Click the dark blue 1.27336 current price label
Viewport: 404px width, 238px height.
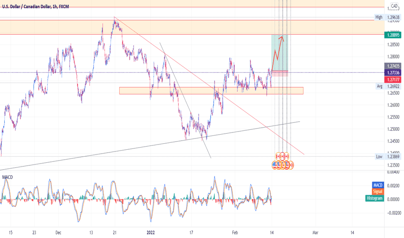point(393,73)
